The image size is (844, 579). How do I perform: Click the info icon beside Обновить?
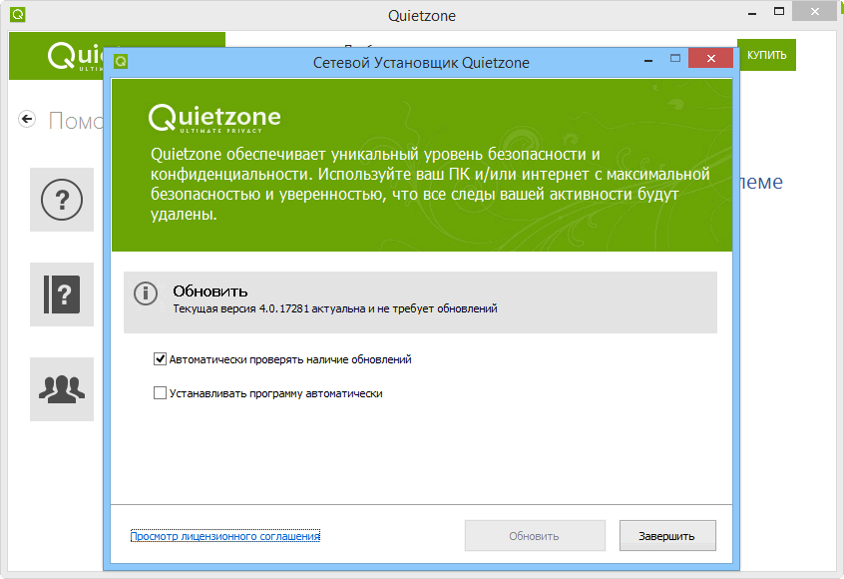click(x=146, y=293)
